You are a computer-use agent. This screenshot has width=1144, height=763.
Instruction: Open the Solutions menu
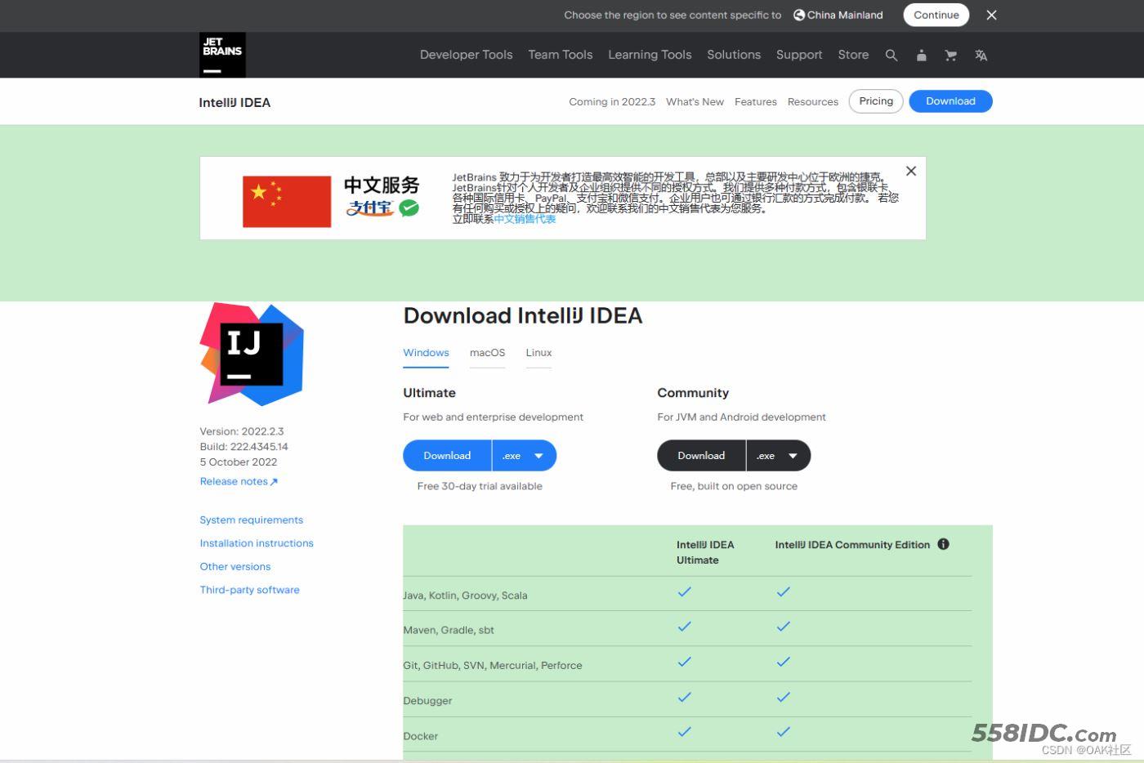coord(734,55)
